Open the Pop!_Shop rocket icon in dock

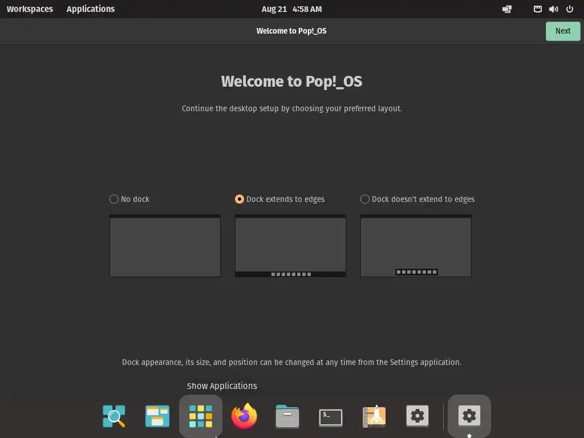click(374, 416)
